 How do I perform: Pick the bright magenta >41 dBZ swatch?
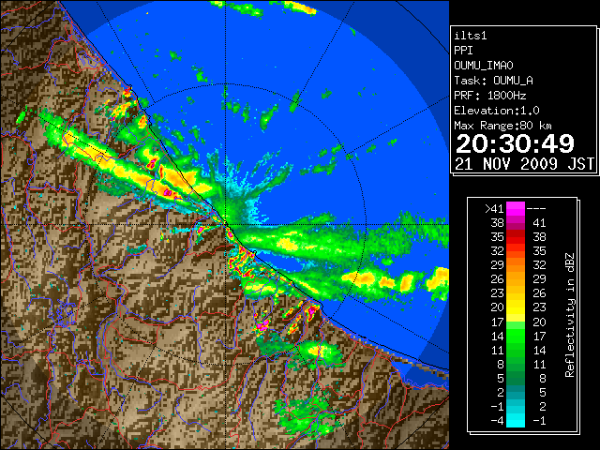click(x=516, y=208)
